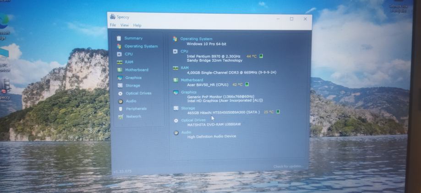Click the '4,00GB Single-Channel DDR3' RAM line
The width and height of the screenshot is (421, 193).
(232, 73)
